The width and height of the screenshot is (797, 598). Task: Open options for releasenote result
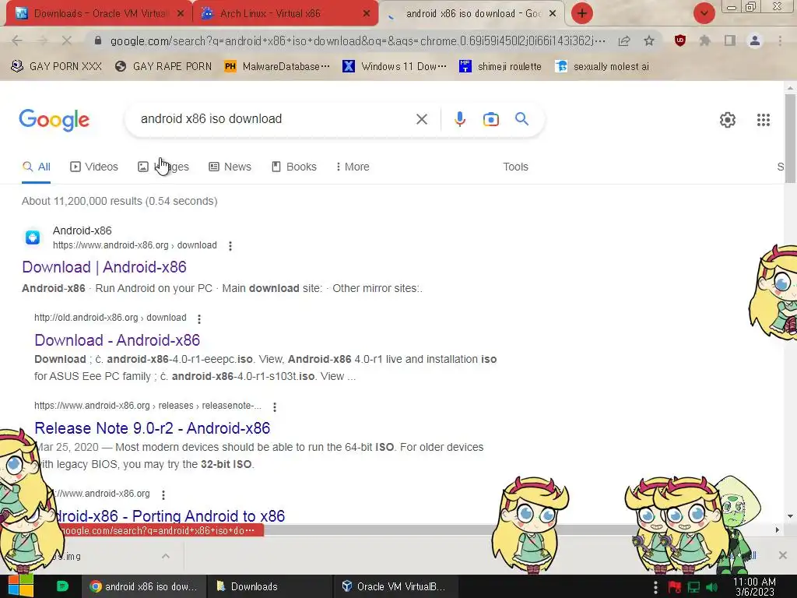(x=275, y=406)
